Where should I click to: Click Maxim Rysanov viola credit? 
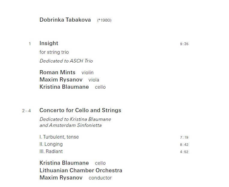(x=61, y=80)
